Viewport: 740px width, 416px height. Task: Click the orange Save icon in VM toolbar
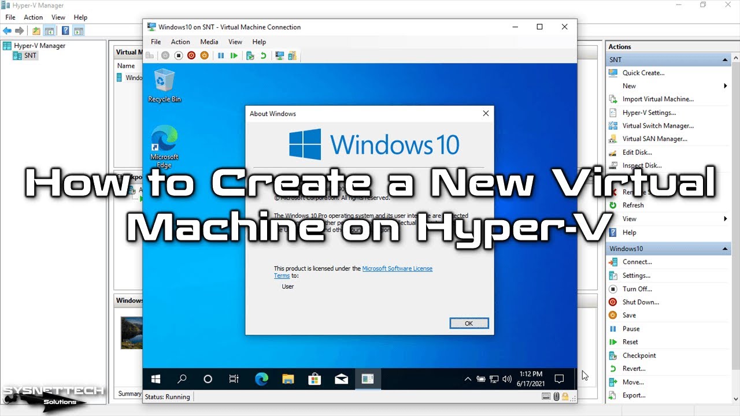[204, 55]
